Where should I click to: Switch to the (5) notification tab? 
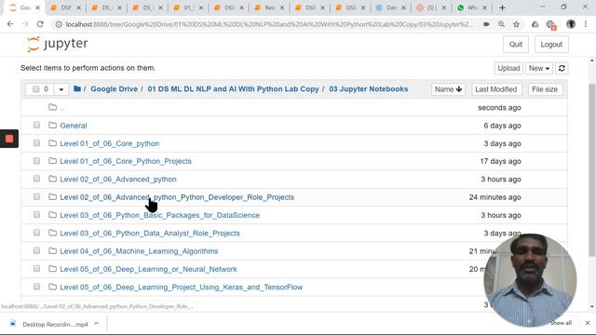click(430, 7)
